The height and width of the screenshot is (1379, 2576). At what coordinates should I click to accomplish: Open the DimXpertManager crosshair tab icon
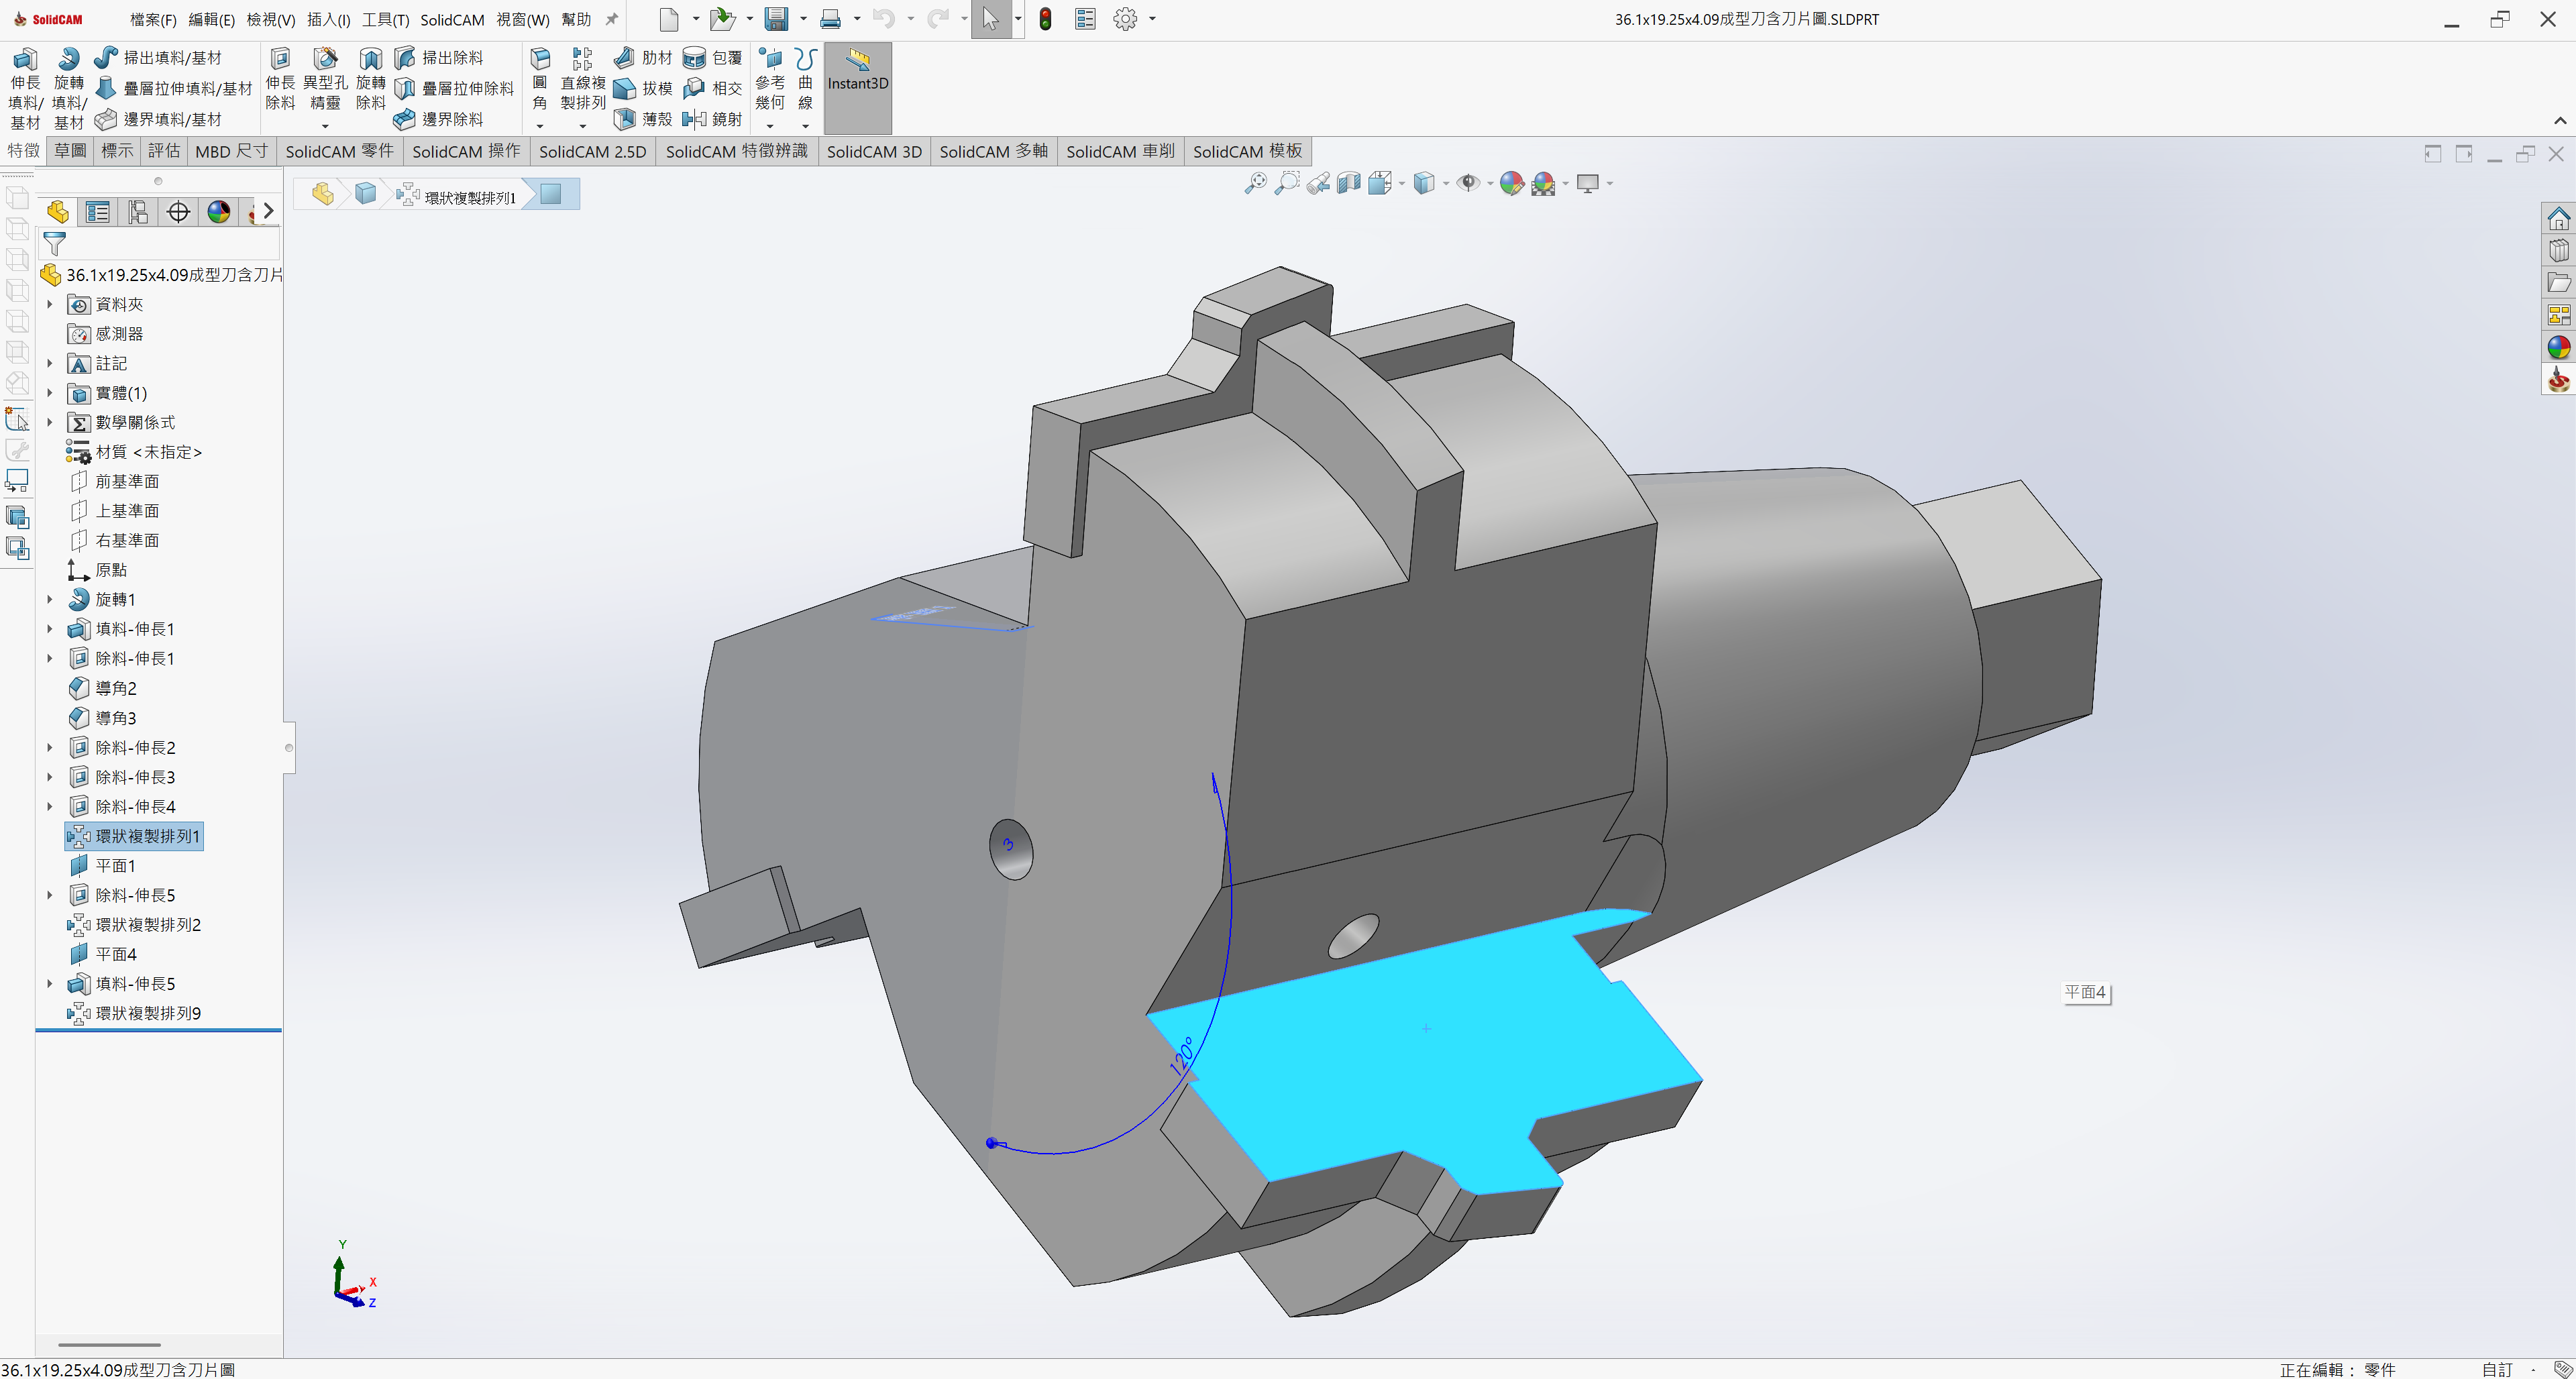coord(178,212)
